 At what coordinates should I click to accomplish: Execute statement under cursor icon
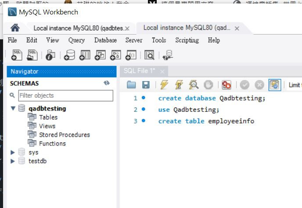click(179, 85)
